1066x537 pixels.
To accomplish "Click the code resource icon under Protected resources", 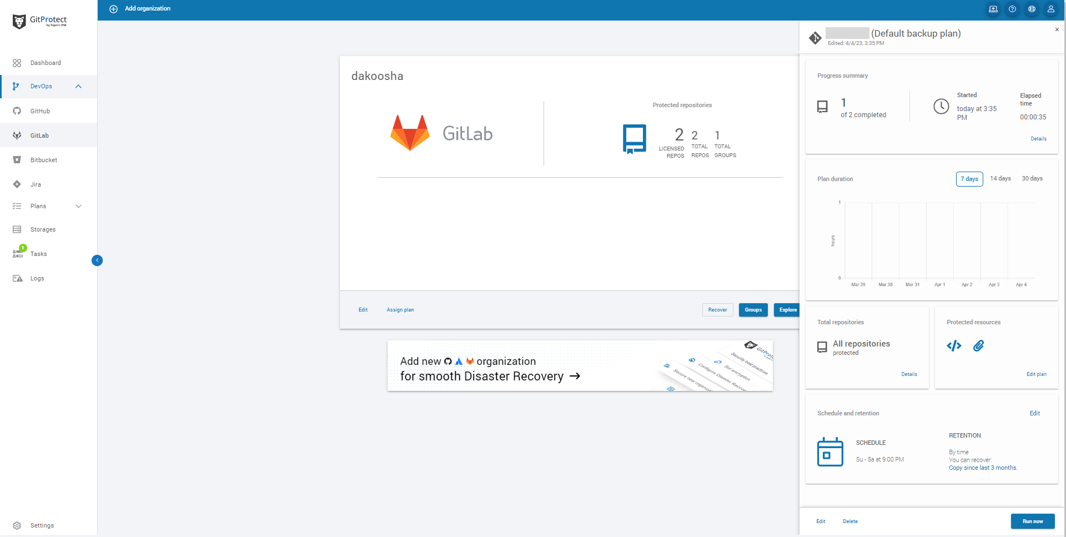I will click(x=954, y=345).
